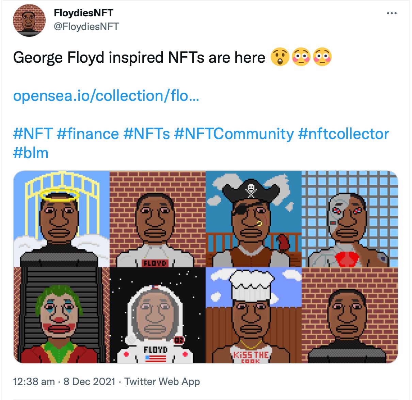Click the #NFTCommunity hashtag
The image size is (412, 400).
[234, 134]
